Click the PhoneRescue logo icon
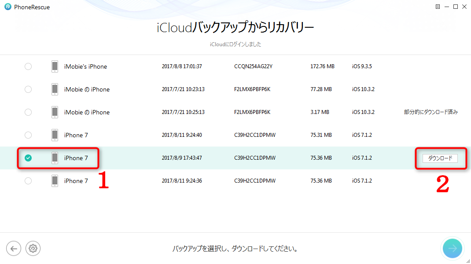Screen dimensions: 471x264 (x=8, y=7)
